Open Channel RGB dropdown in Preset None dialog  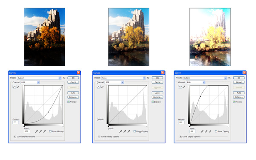point(114,82)
